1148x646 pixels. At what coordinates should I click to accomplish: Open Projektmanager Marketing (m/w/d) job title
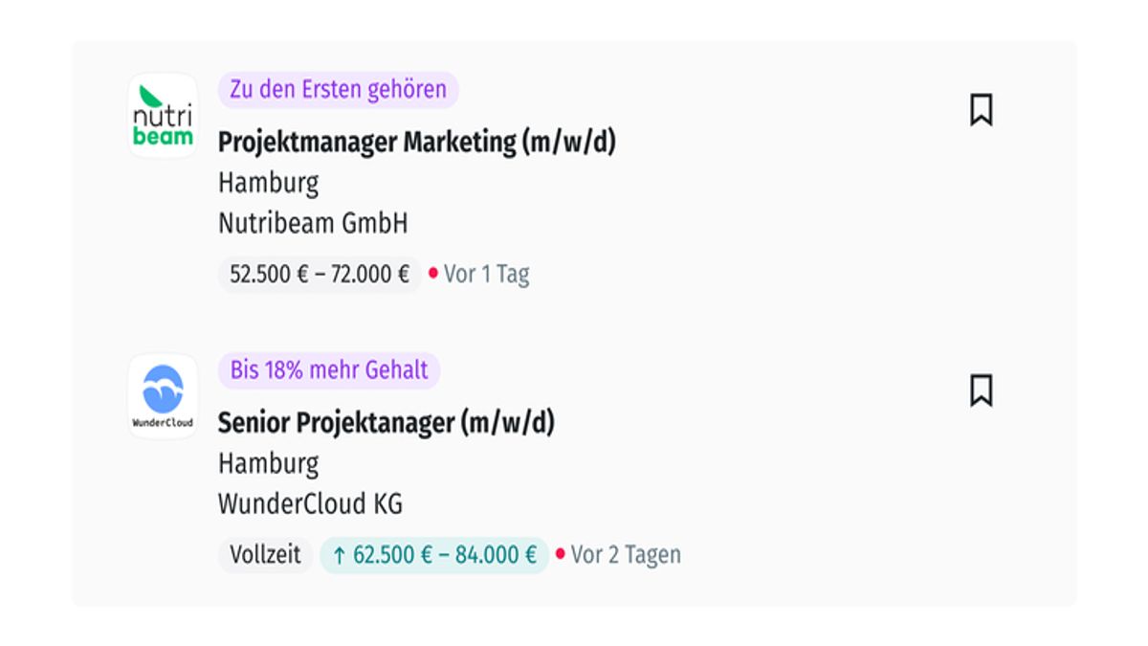416,142
